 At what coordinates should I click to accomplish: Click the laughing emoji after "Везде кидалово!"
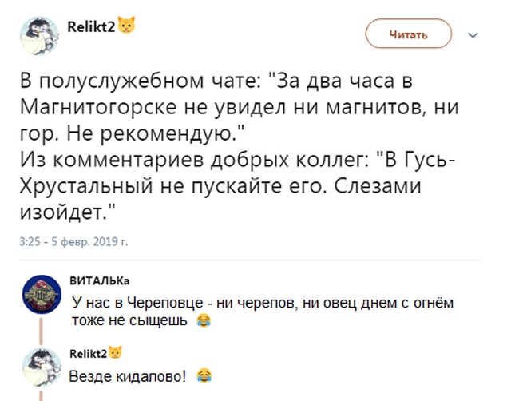(x=203, y=374)
